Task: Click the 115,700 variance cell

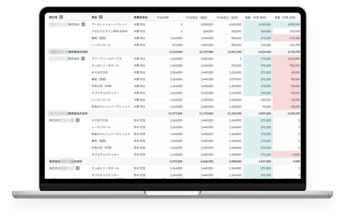Action: click(287, 45)
